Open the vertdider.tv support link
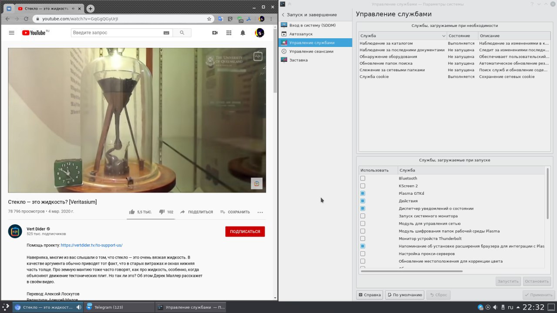557x313 pixels. pyautogui.click(x=92, y=245)
